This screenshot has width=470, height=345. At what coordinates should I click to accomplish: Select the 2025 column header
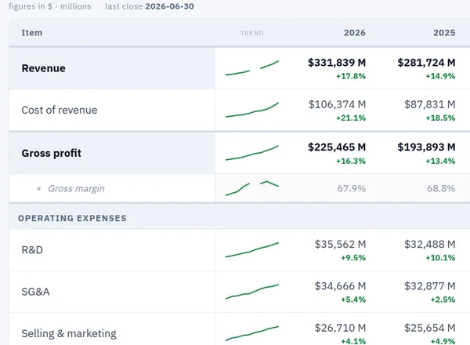coord(444,33)
